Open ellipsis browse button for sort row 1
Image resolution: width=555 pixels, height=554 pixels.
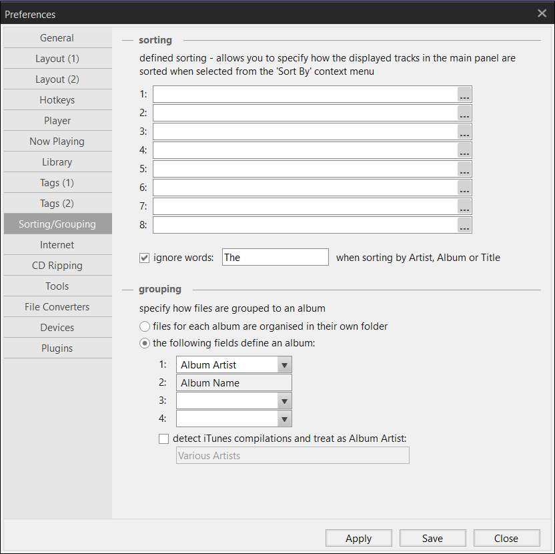click(x=464, y=94)
